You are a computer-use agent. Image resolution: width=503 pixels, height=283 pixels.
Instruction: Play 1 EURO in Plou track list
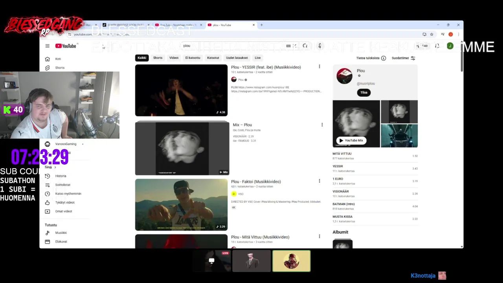point(375,181)
